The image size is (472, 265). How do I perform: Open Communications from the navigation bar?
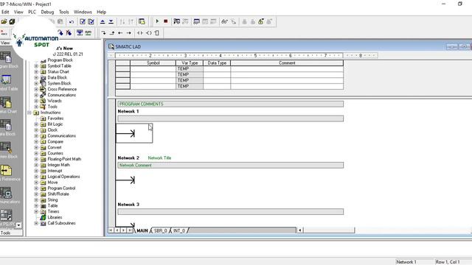pos(6,195)
